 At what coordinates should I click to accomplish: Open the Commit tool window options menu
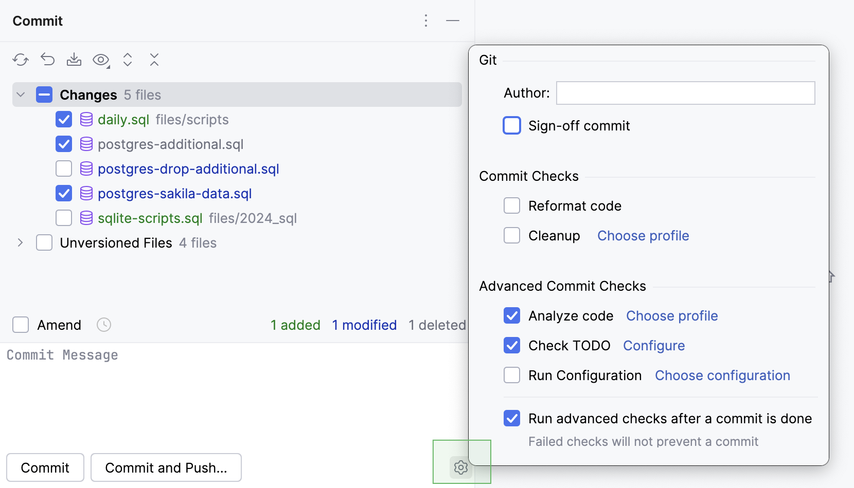426,21
